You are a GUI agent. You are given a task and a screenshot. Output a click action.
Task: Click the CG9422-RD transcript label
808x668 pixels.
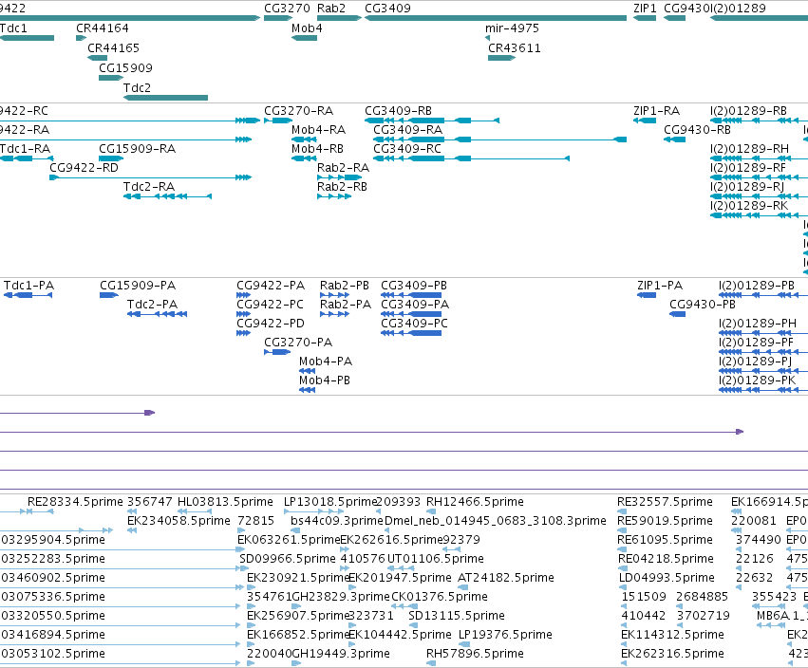point(84,168)
